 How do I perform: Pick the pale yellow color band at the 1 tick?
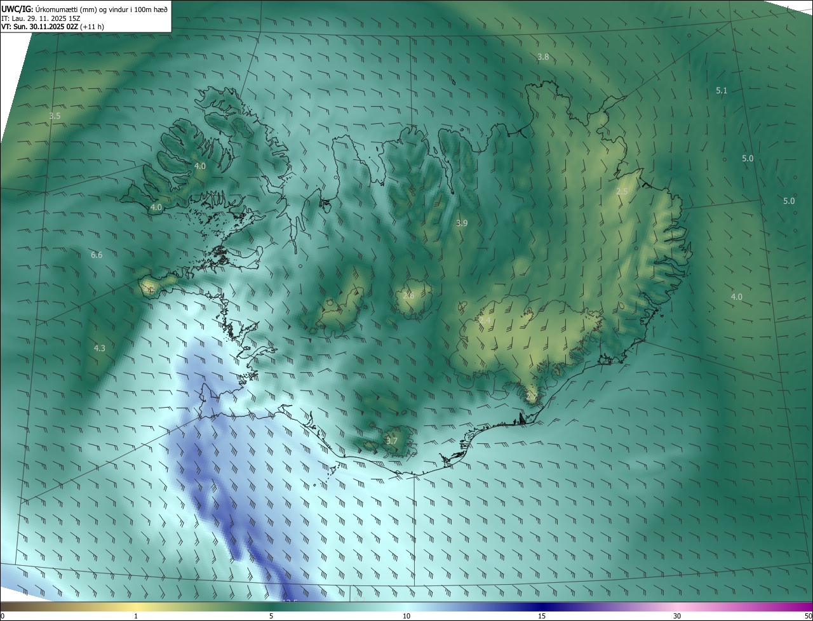(x=136, y=607)
